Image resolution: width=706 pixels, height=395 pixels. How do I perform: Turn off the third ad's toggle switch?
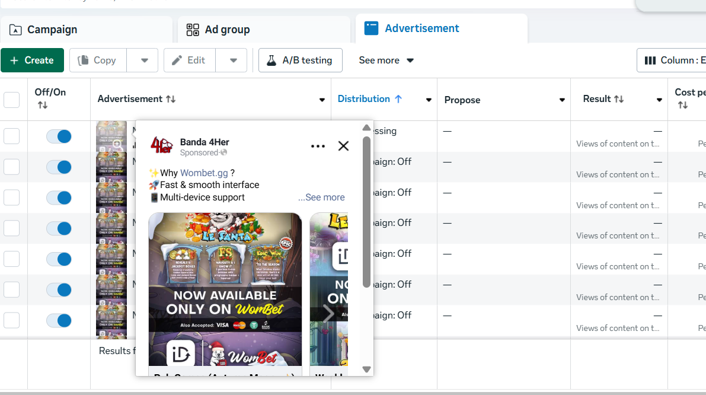59,197
